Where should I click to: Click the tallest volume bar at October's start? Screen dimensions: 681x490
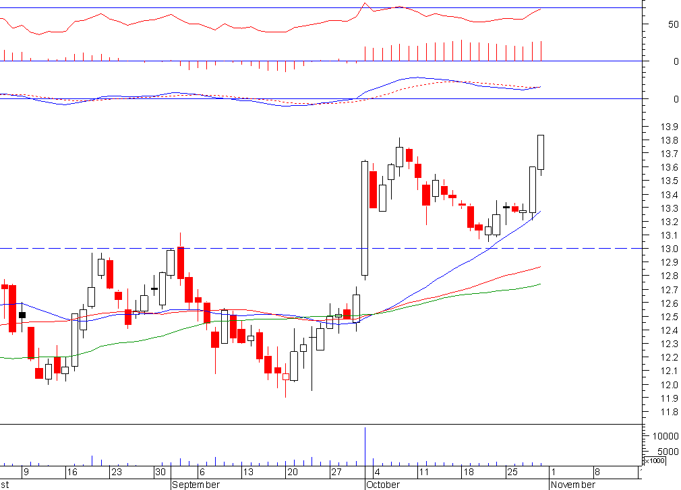365,447
